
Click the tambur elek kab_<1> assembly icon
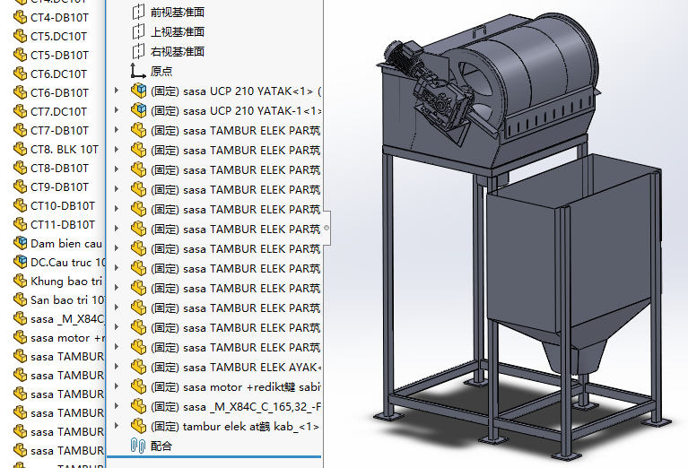tap(139, 427)
